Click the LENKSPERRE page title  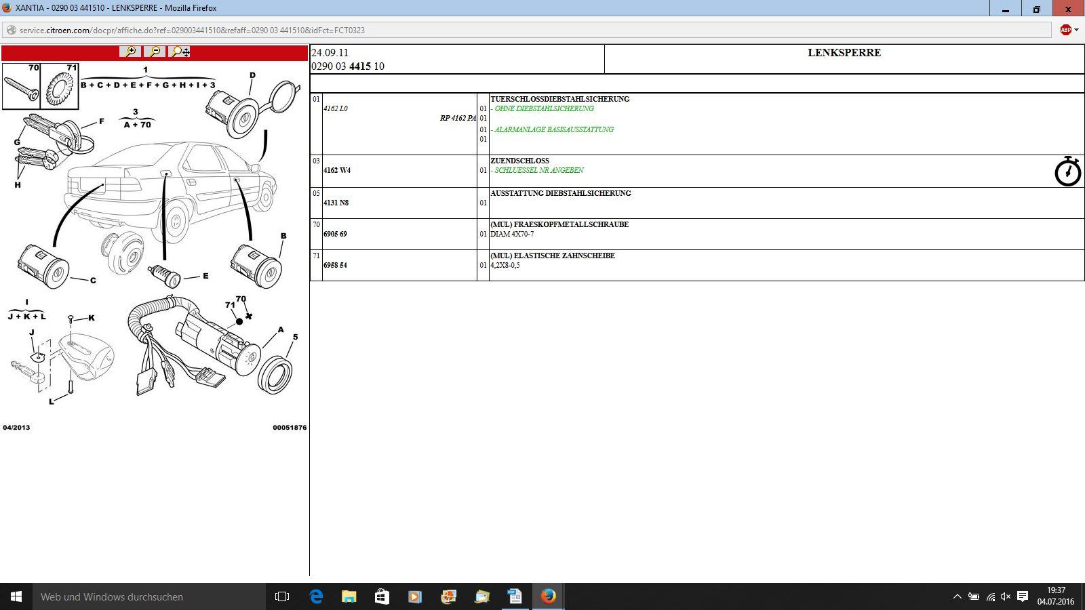[844, 52]
